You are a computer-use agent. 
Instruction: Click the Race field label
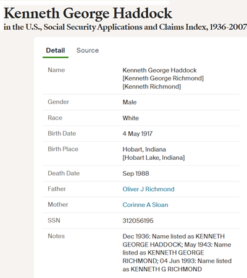click(55, 118)
